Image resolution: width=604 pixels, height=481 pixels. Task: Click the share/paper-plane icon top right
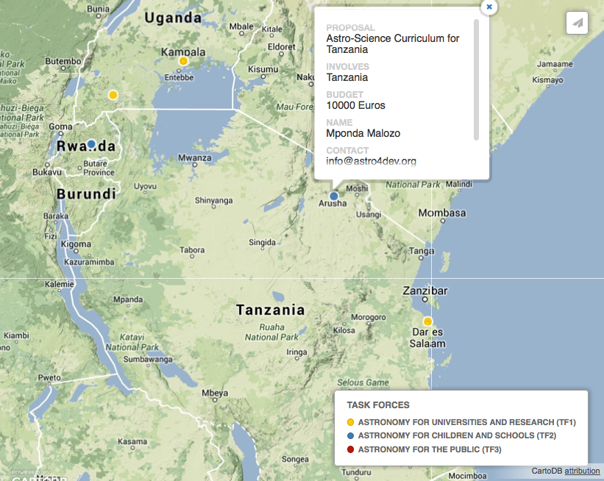tap(578, 22)
